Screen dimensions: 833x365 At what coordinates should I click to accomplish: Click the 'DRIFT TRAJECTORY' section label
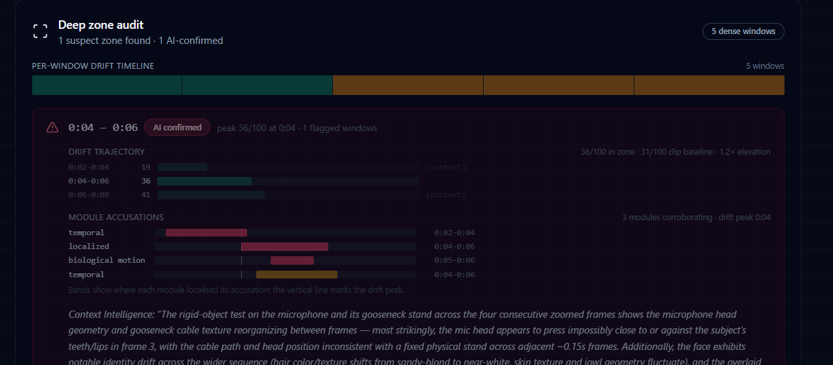pos(106,151)
